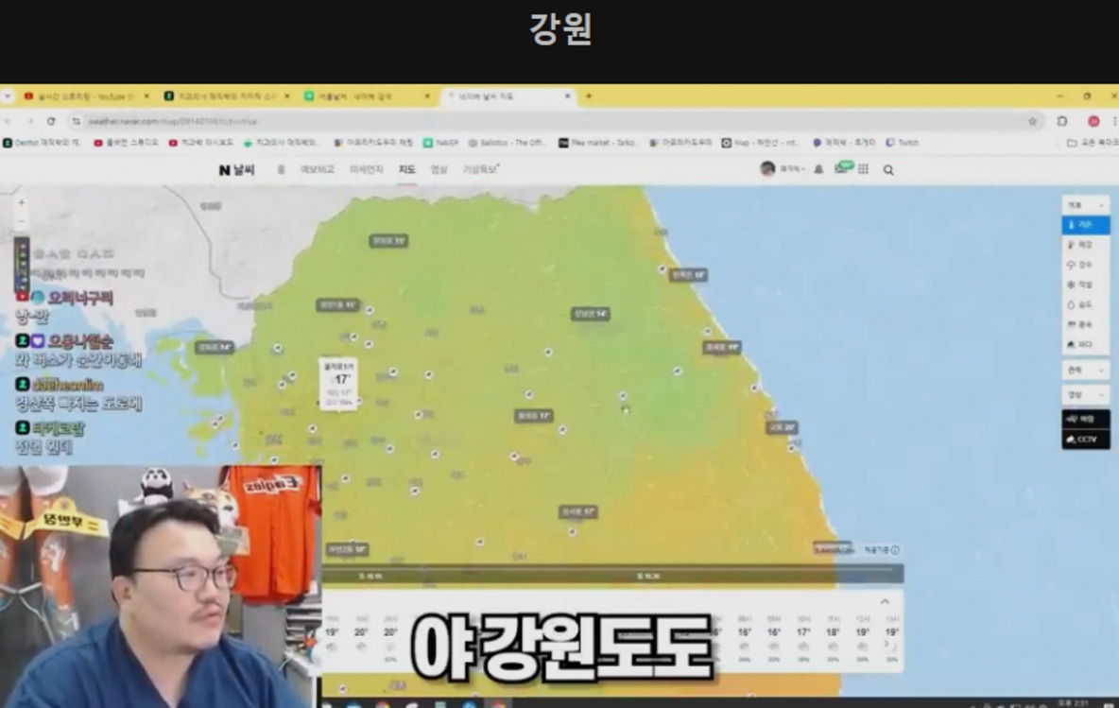
Task: Open the user name dropdown in header
Action: [x=792, y=169]
